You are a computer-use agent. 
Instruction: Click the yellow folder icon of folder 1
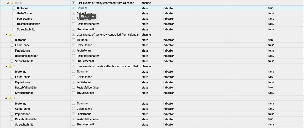point(10,35)
